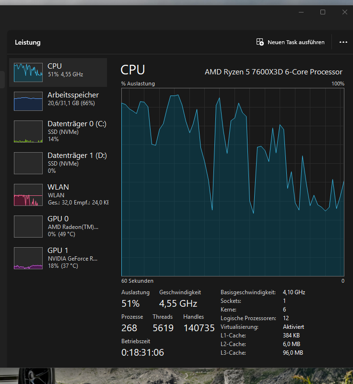Click the WLAN mini graph thumbnail
The height and width of the screenshot is (384, 353).
tap(28, 195)
